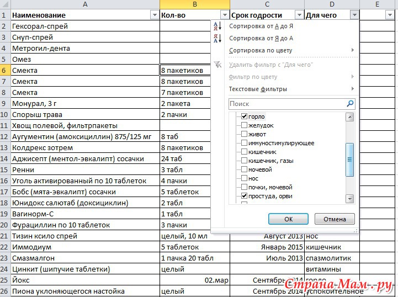Click the cell целый, 10 мл

pos(195,236)
